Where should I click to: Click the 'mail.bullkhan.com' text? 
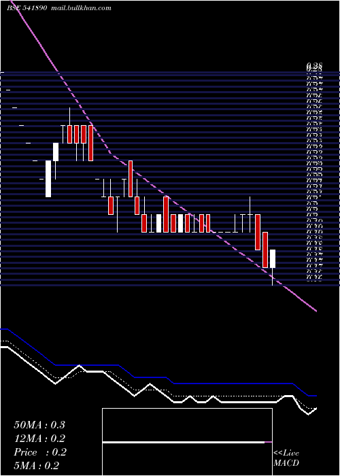pyautogui.click(x=80, y=8)
